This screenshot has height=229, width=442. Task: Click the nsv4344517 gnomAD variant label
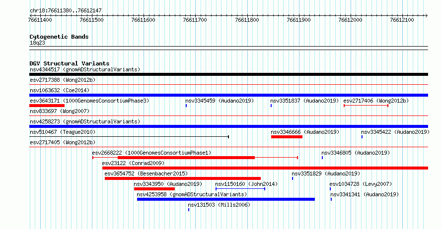click(x=85, y=69)
